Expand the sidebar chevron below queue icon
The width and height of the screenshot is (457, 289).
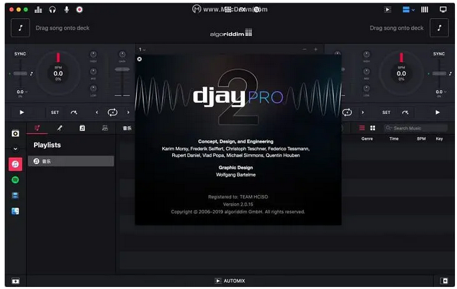(x=15, y=148)
